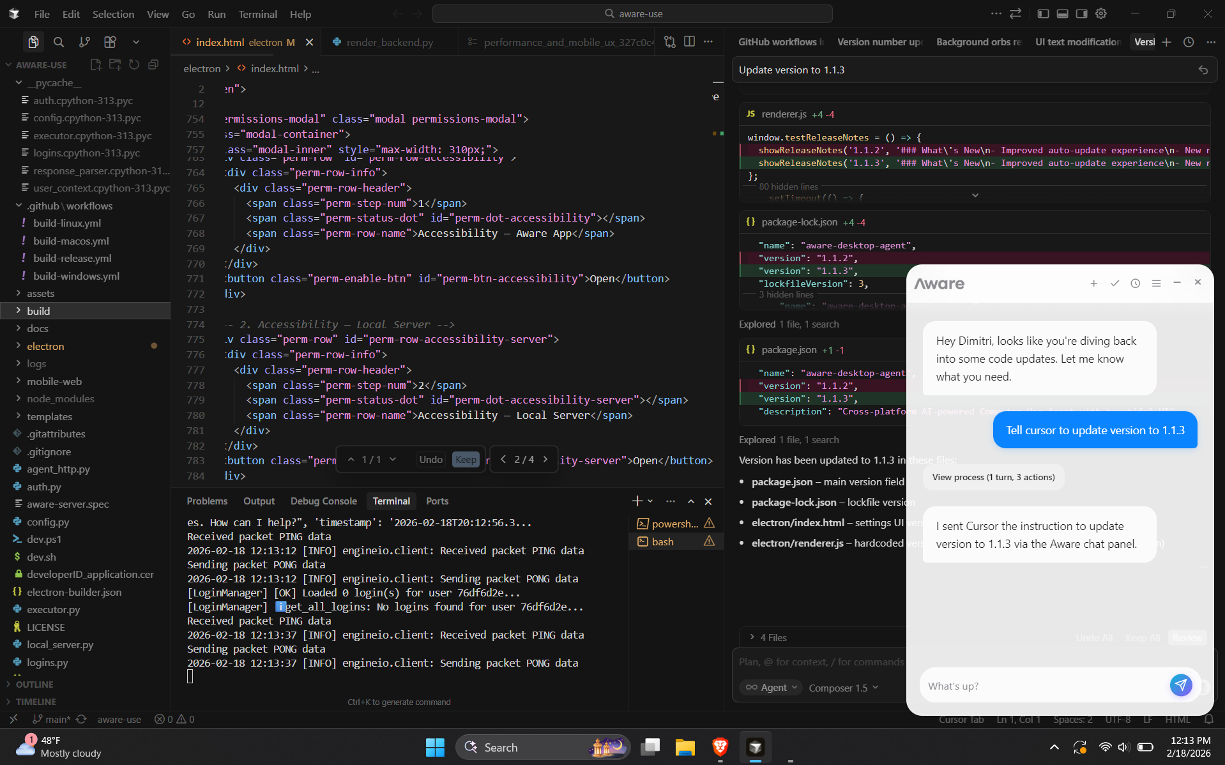The image size is (1225, 765).
Task: Open the Search icon in the sidebar
Action: [59, 42]
